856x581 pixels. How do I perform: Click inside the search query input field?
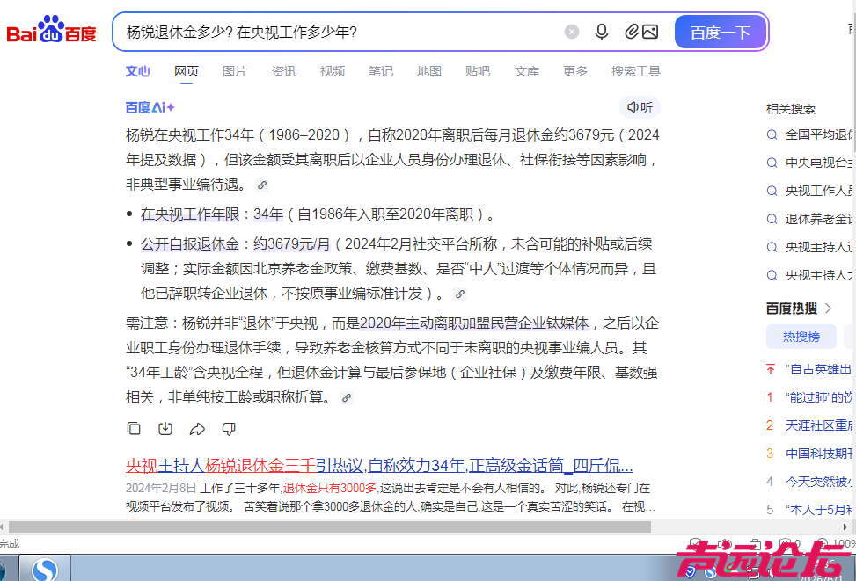pyautogui.click(x=339, y=33)
